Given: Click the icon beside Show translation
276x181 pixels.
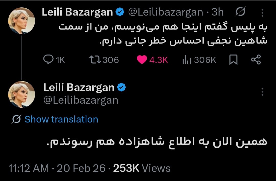Looking at the screenshot, I should tap(16, 119).
